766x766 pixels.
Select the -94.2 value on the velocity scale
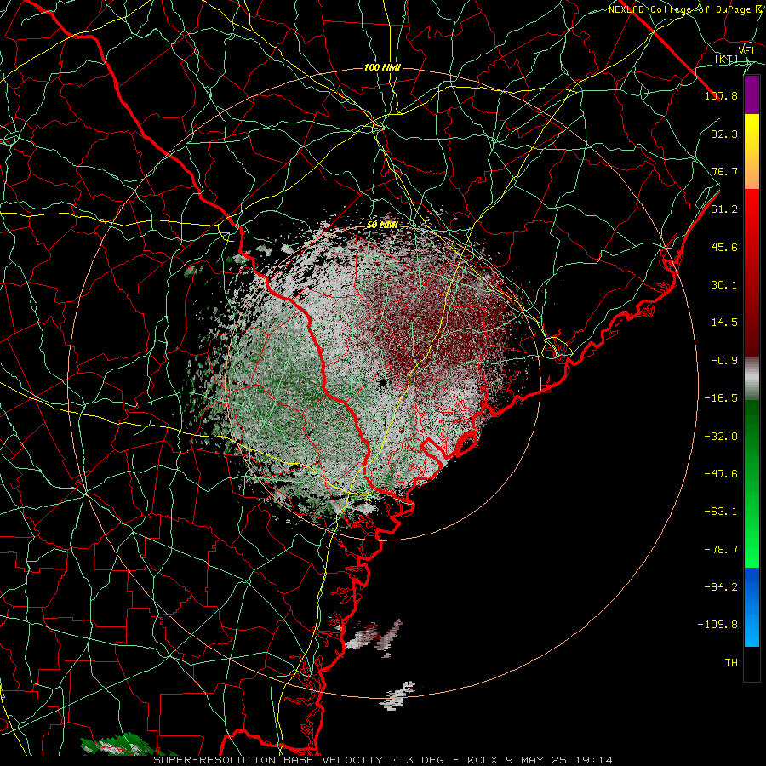(721, 587)
